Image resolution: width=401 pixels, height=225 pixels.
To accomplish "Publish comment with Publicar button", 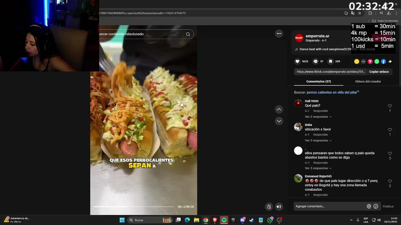I will pyautogui.click(x=388, y=207).
